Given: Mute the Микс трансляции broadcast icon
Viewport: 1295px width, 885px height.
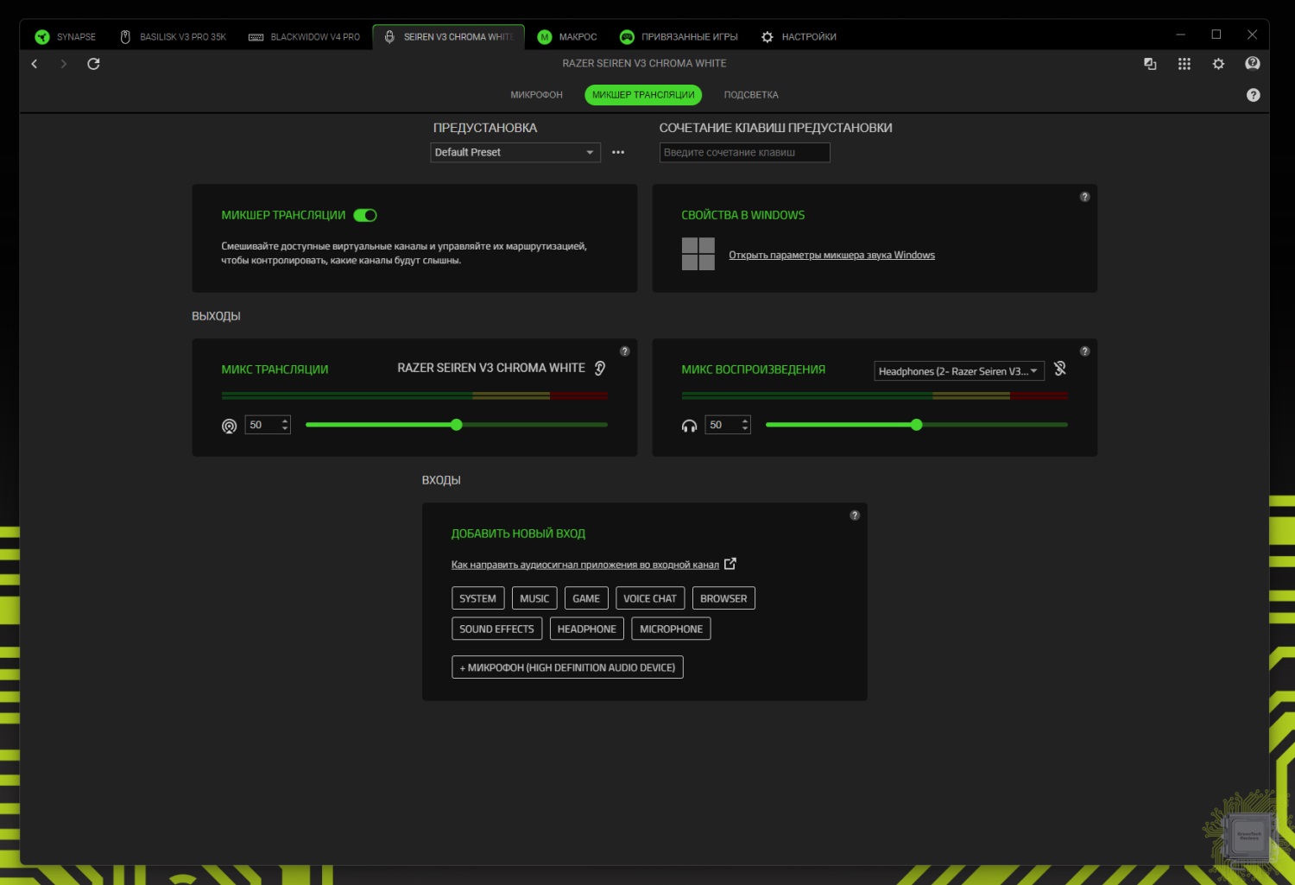Looking at the screenshot, I should (229, 426).
